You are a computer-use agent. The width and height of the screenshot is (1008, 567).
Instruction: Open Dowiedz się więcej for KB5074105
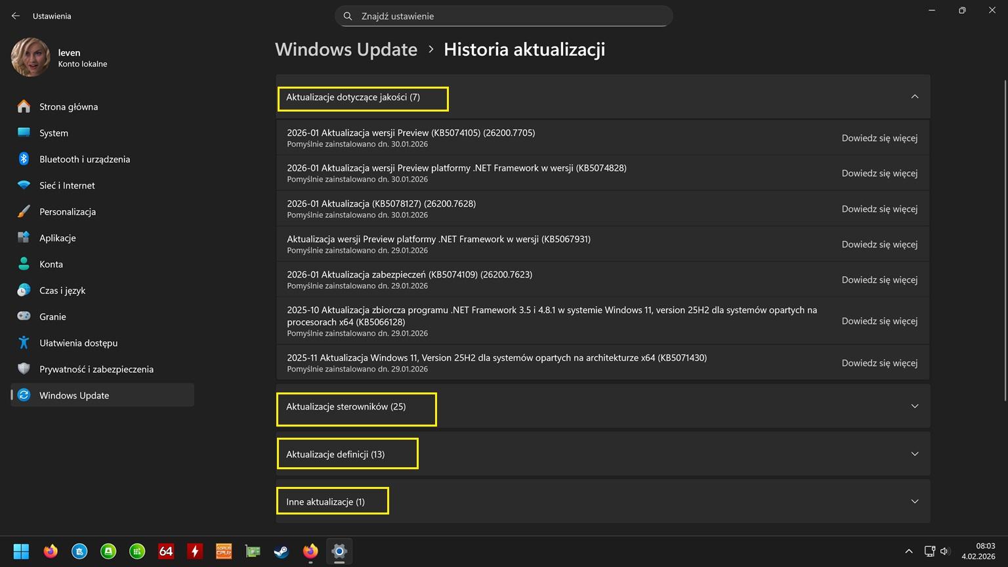click(879, 138)
